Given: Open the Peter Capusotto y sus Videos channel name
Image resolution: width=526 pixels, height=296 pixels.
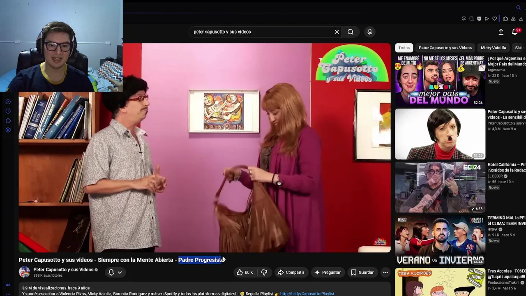Looking at the screenshot, I should (x=63, y=270).
